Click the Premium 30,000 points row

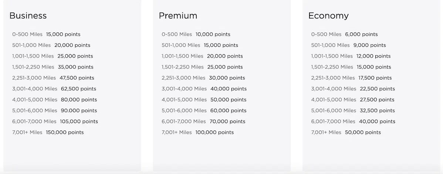click(203, 78)
